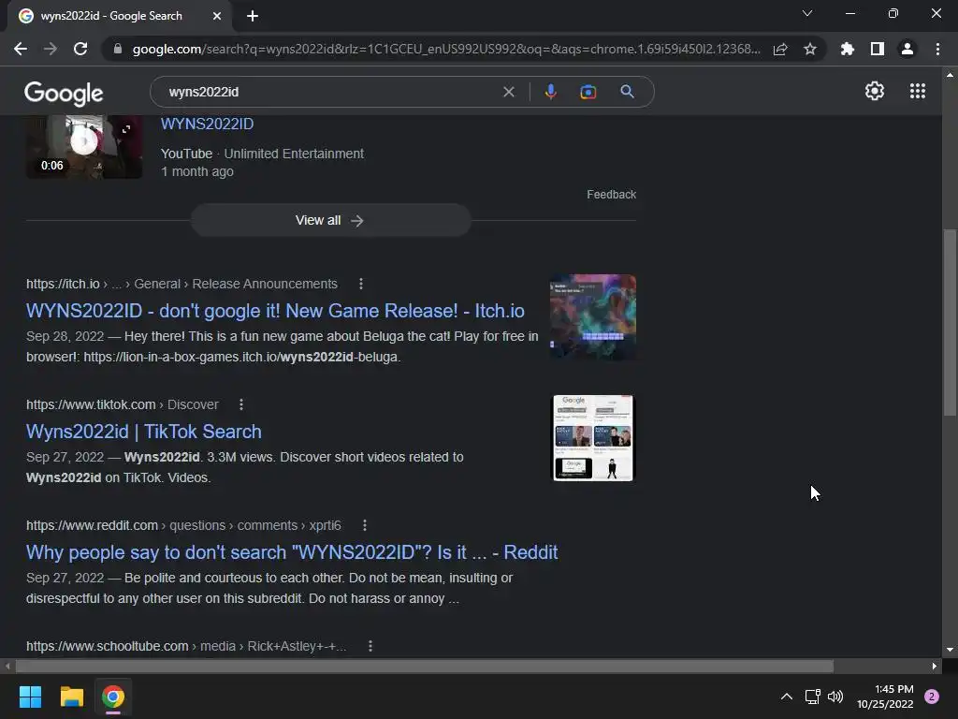Click the browser forward arrow
The image size is (958, 719).
click(51, 49)
